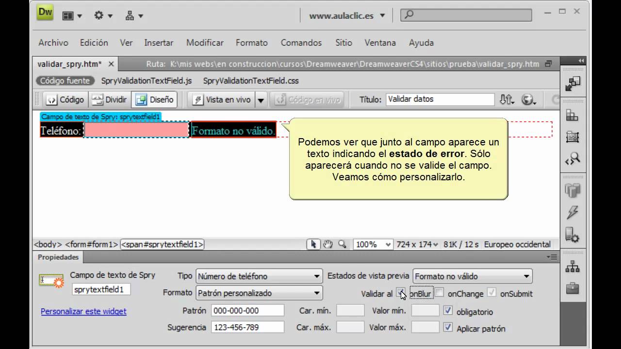621x349 pixels.
Task: Activate Vista en vivo
Action: click(x=222, y=99)
